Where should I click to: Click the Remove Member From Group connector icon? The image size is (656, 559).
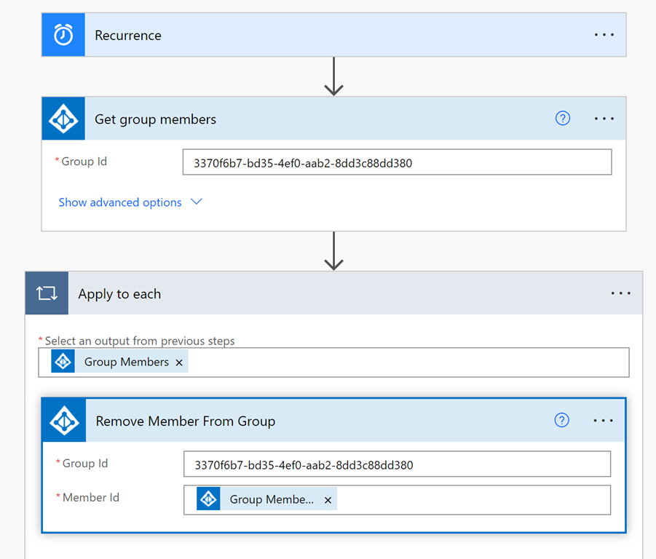[x=64, y=421]
